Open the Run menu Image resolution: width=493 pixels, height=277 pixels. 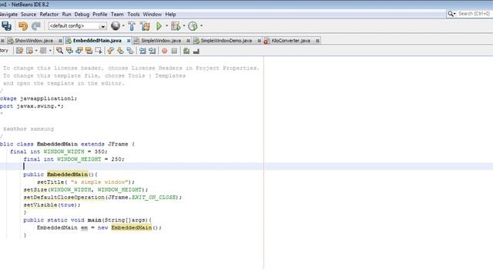[67, 15]
